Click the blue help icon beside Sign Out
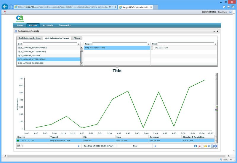 230,12
